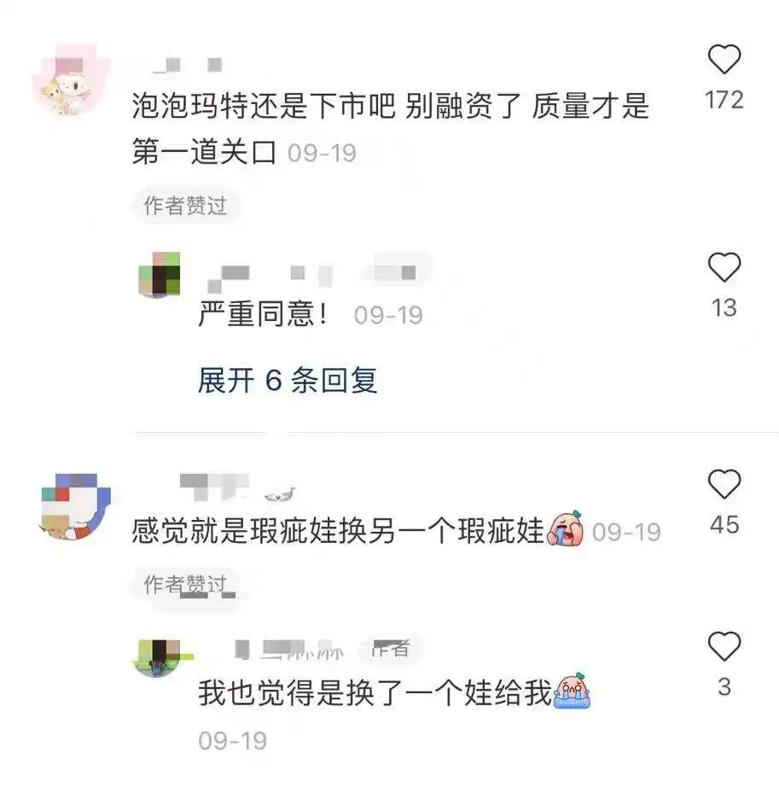Screen dimensions: 779x788
Task: Tap the 作者赞过 badge under first comment
Action: (x=185, y=206)
